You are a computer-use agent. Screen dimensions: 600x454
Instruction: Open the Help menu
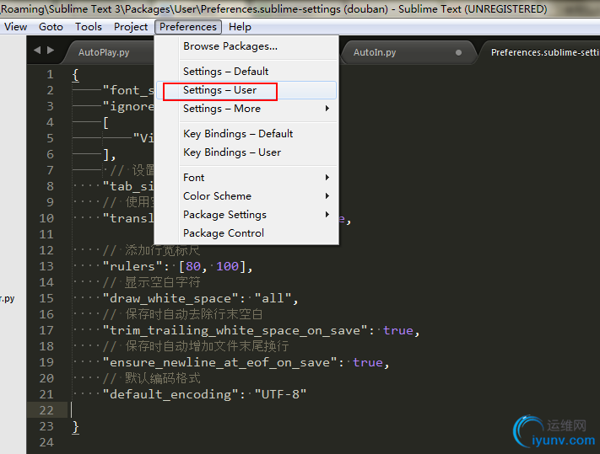tap(240, 27)
